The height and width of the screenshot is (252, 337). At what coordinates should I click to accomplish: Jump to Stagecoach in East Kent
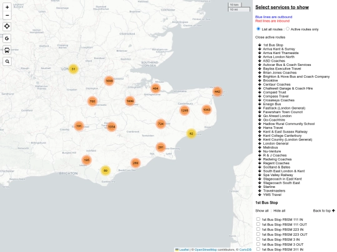[282, 179]
